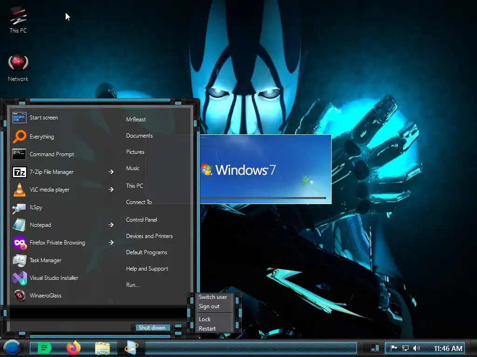Open Notepad icon in Start menu
The height and width of the screenshot is (357, 477).
pos(19,225)
